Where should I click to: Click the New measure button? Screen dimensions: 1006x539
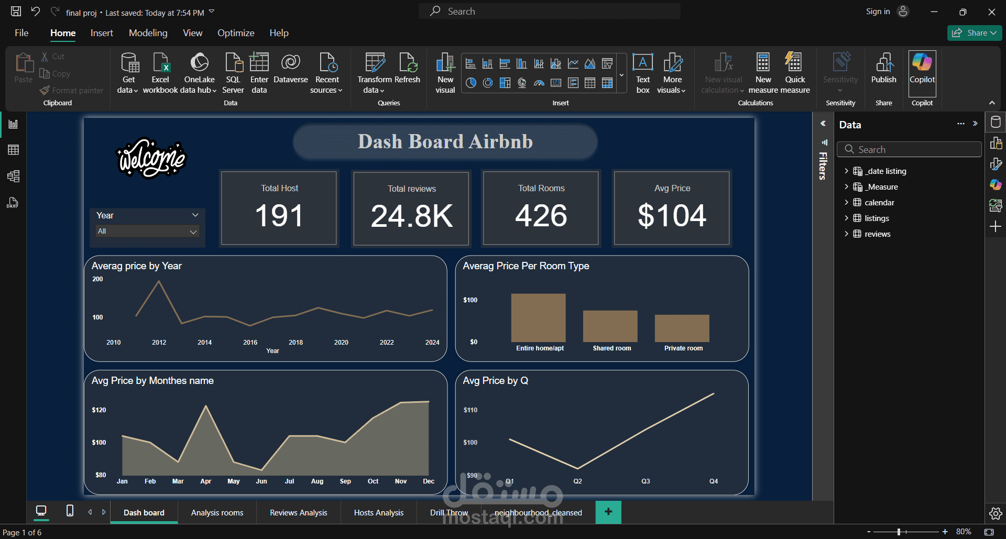pyautogui.click(x=763, y=73)
